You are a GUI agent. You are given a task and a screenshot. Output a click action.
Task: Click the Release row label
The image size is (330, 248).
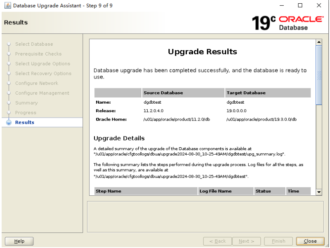pyautogui.click(x=106, y=111)
